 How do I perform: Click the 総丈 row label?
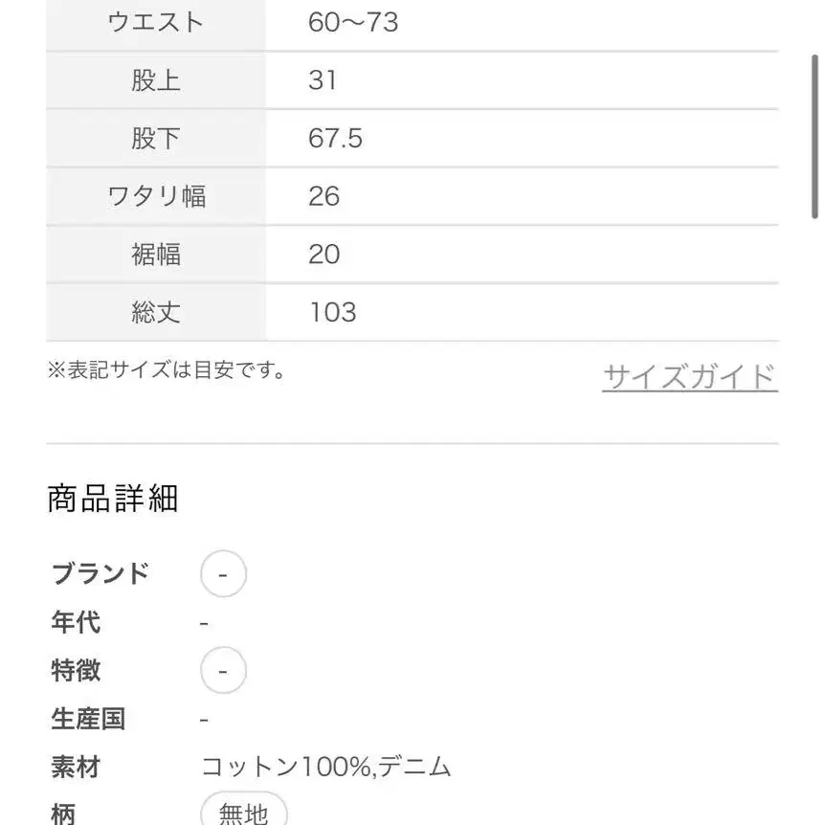tap(156, 312)
